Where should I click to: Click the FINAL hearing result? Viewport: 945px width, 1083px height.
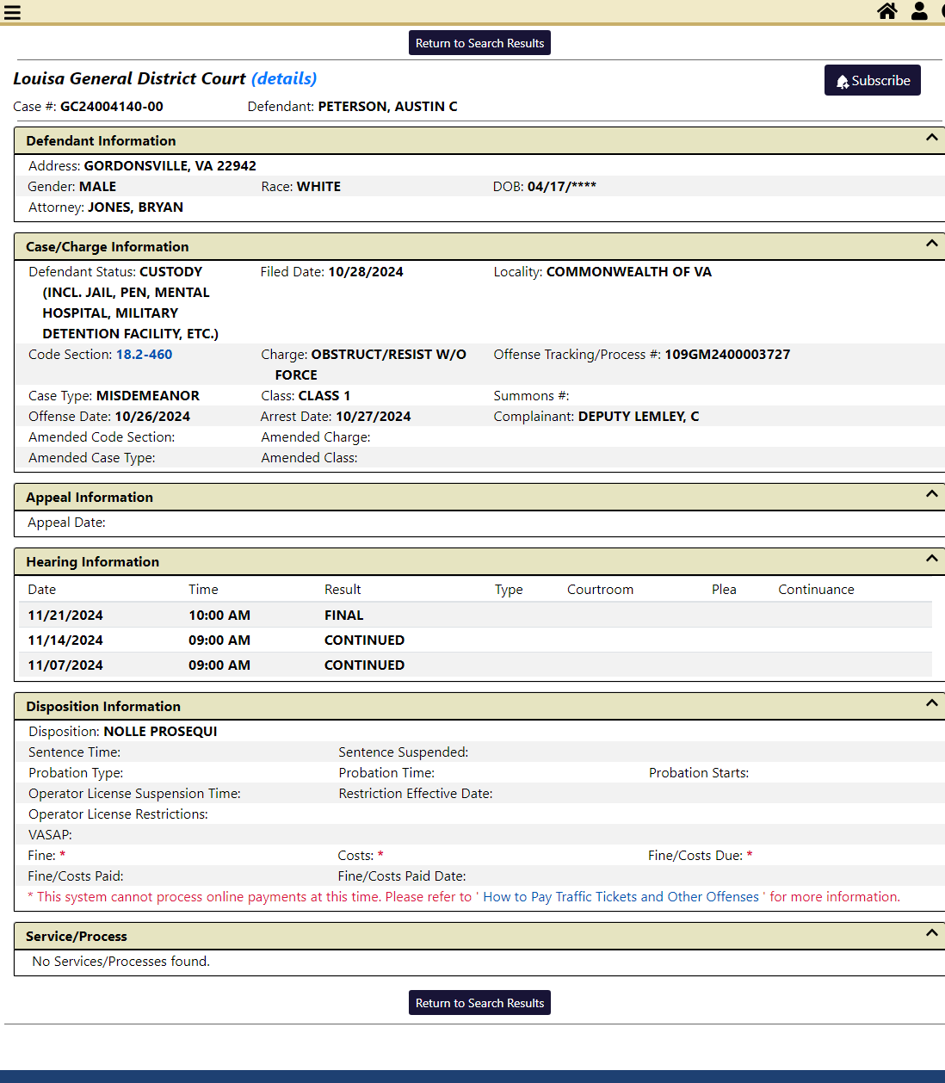click(x=344, y=616)
